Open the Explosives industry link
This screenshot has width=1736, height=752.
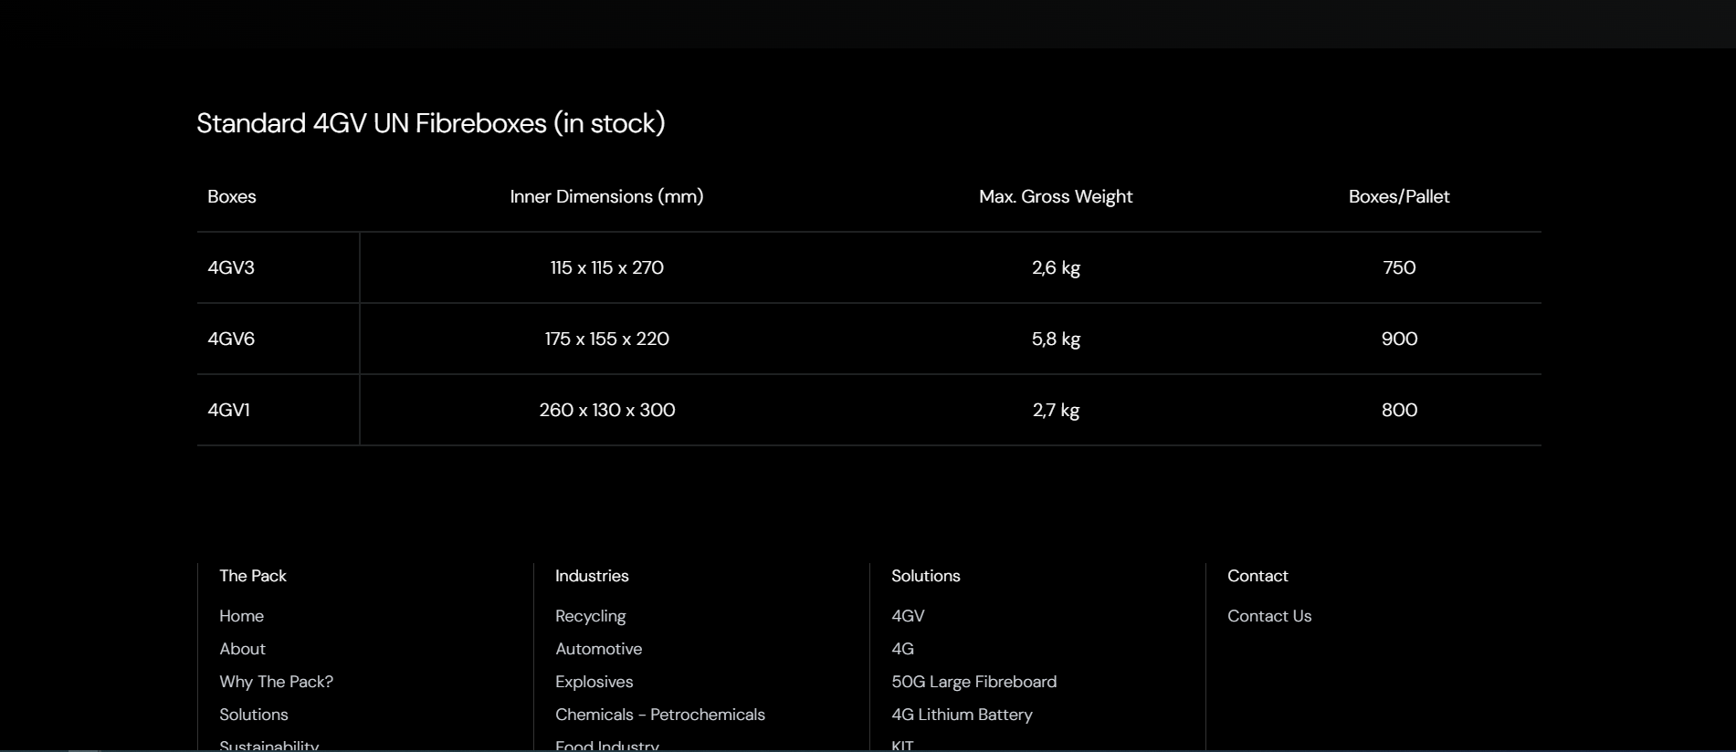pyautogui.click(x=594, y=682)
